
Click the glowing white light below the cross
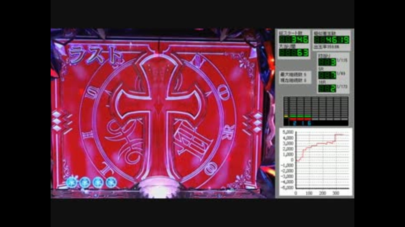click(158, 188)
